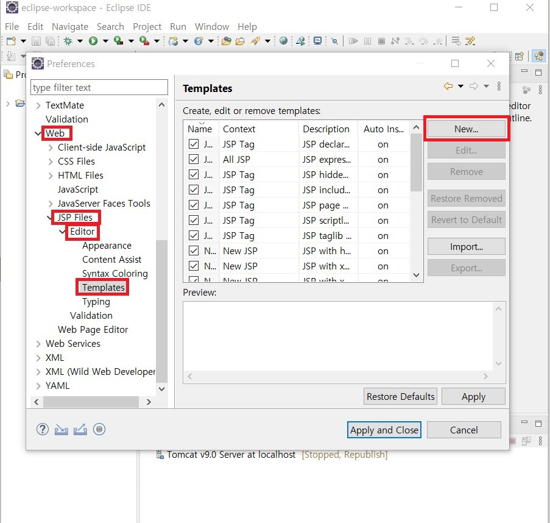Image resolution: width=550 pixels, height=523 pixels.
Task: Click the New... template button
Action: tap(466, 129)
